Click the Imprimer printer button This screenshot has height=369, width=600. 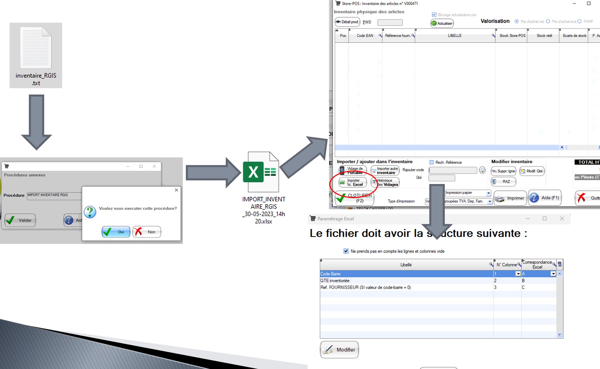[x=510, y=198]
